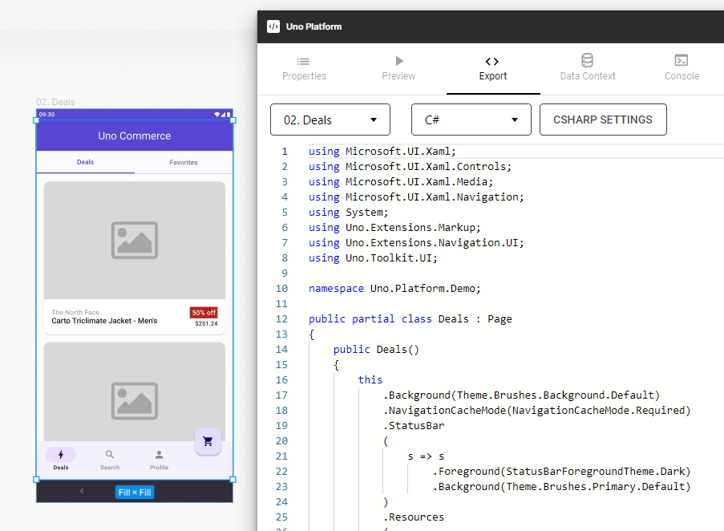Click the 50% off red badge
The height and width of the screenshot is (531, 724).
(x=204, y=312)
